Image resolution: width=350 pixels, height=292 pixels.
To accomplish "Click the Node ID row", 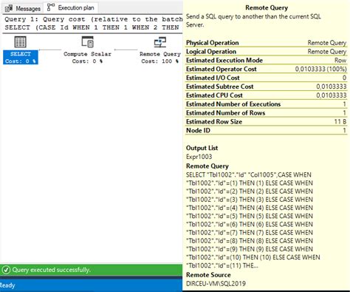I will coord(267,130).
